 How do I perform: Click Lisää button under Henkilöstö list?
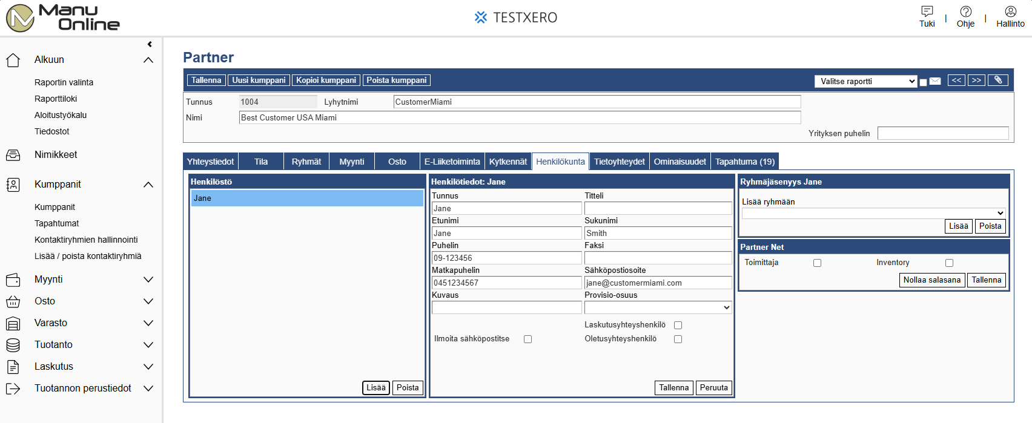376,388
